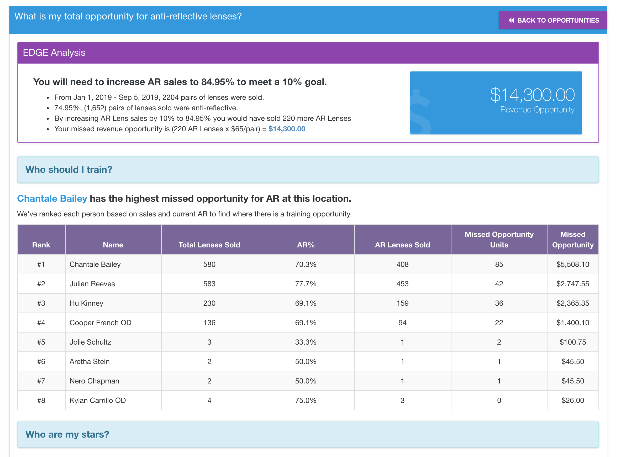The width and height of the screenshot is (621, 457).
Task: Sort by Missed Opportunity Units header
Action: 499,240
